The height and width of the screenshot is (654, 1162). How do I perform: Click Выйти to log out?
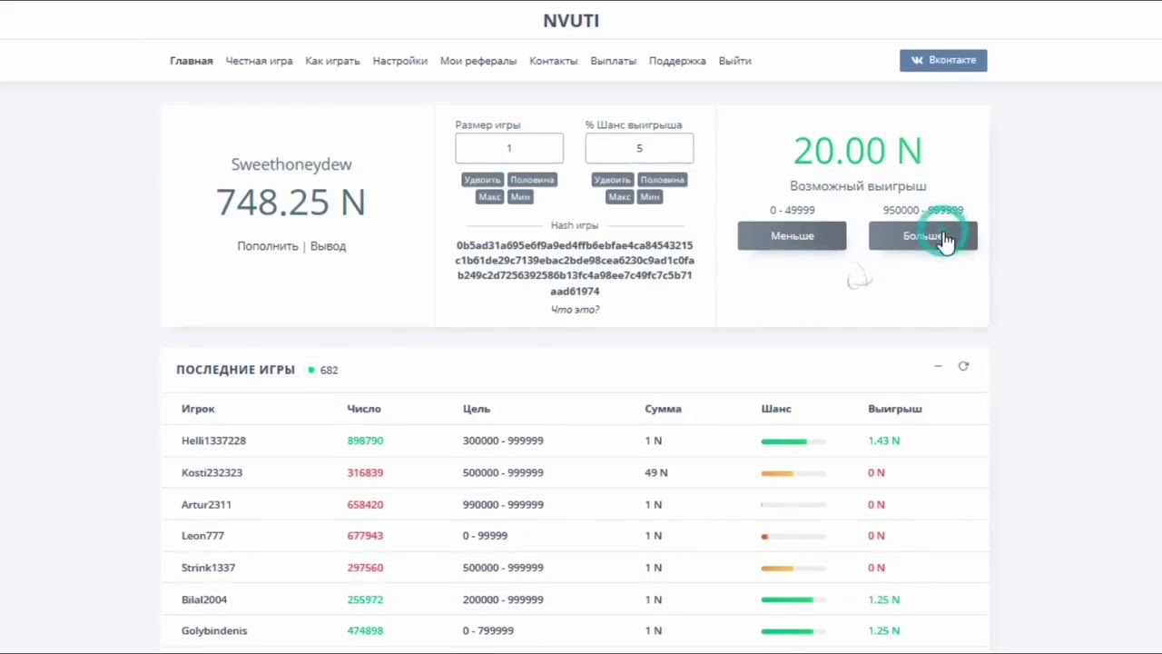point(734,61)
